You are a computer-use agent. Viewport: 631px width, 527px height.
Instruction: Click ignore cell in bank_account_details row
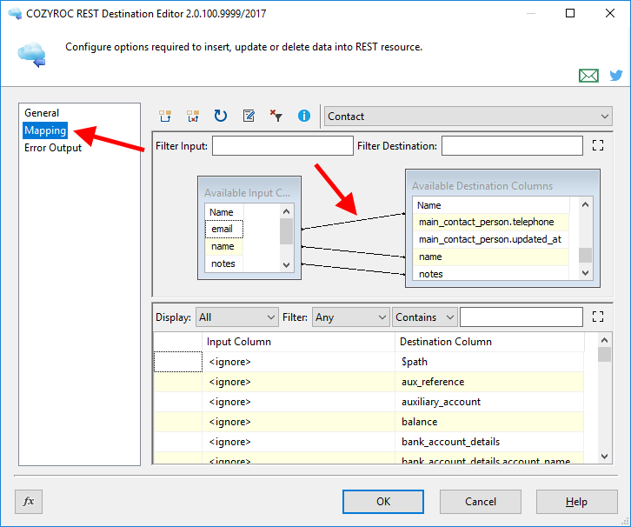[x=298, y=442]
